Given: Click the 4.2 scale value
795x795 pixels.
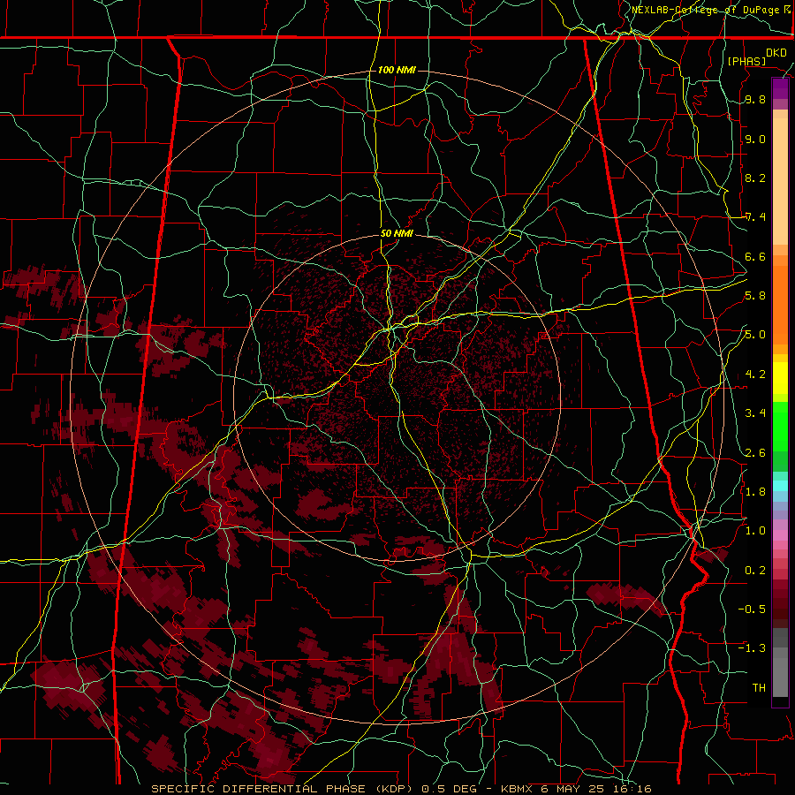Looking at the screenshot, I should (755, 375).
